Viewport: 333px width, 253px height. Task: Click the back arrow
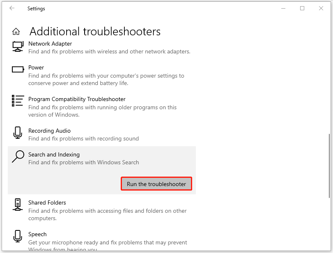point(11,8)
